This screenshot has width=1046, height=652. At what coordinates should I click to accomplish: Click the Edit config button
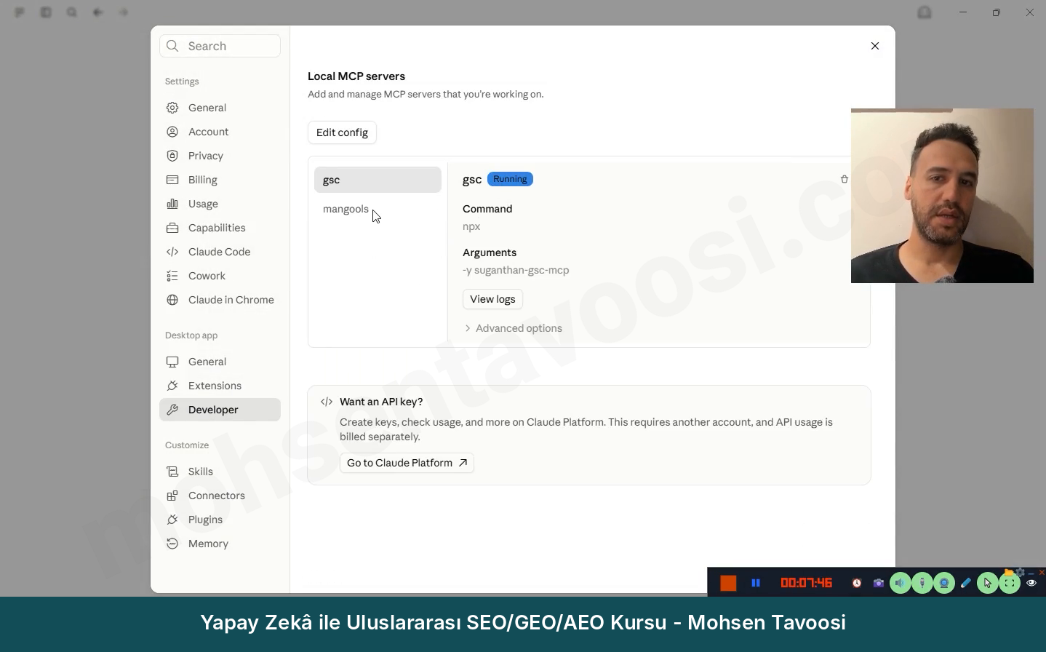pos(342,132)
